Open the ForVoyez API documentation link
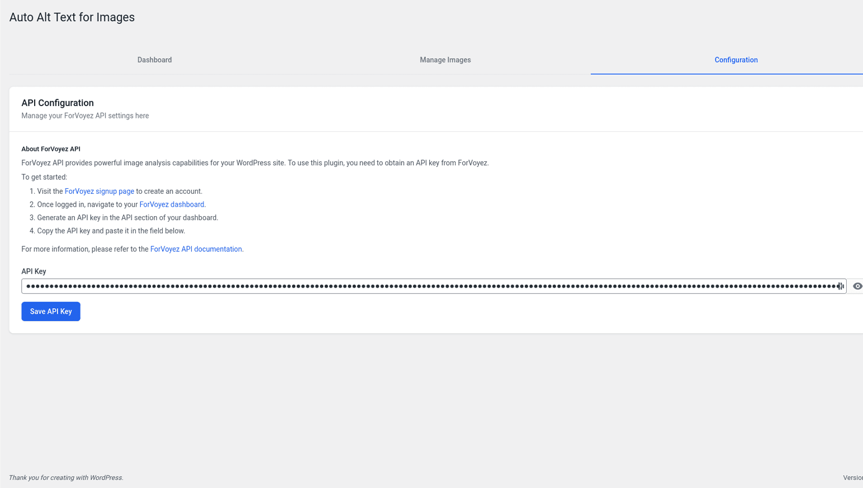Screen dimensions: 863x488 [x=196, y=249]
